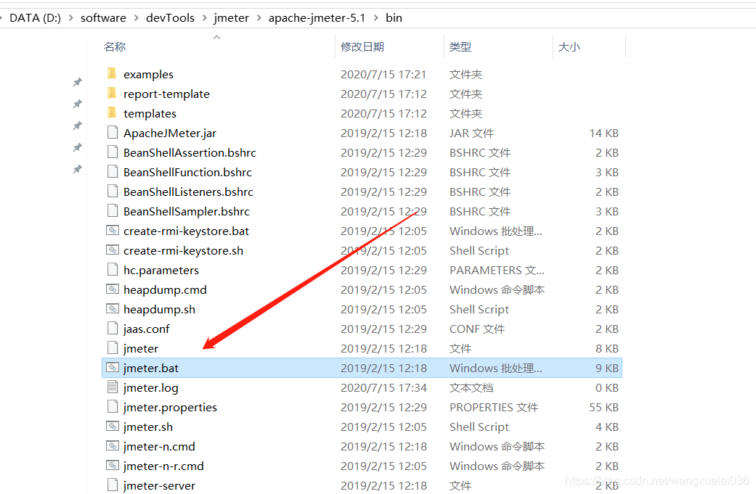Expand the chevron after devTools breadcrumb
The width and height of the screenshot is (756, 494).
[x=204, y=18]
